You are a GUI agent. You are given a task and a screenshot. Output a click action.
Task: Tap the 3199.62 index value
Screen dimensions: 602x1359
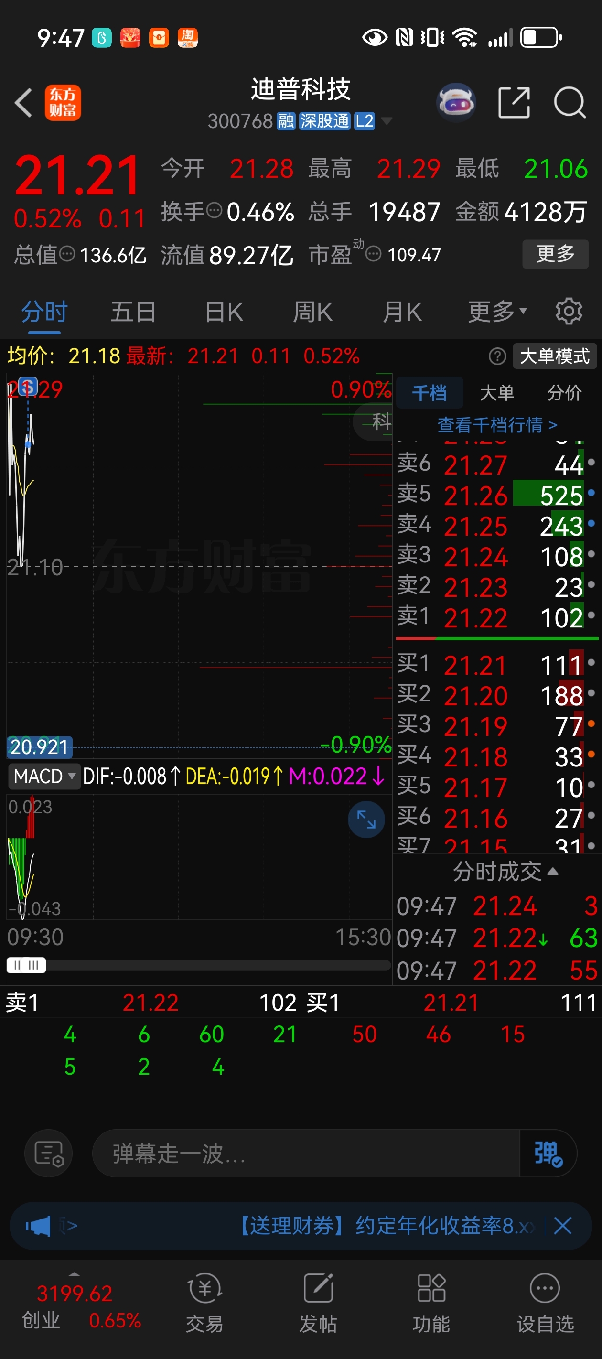coord(75,1293)
